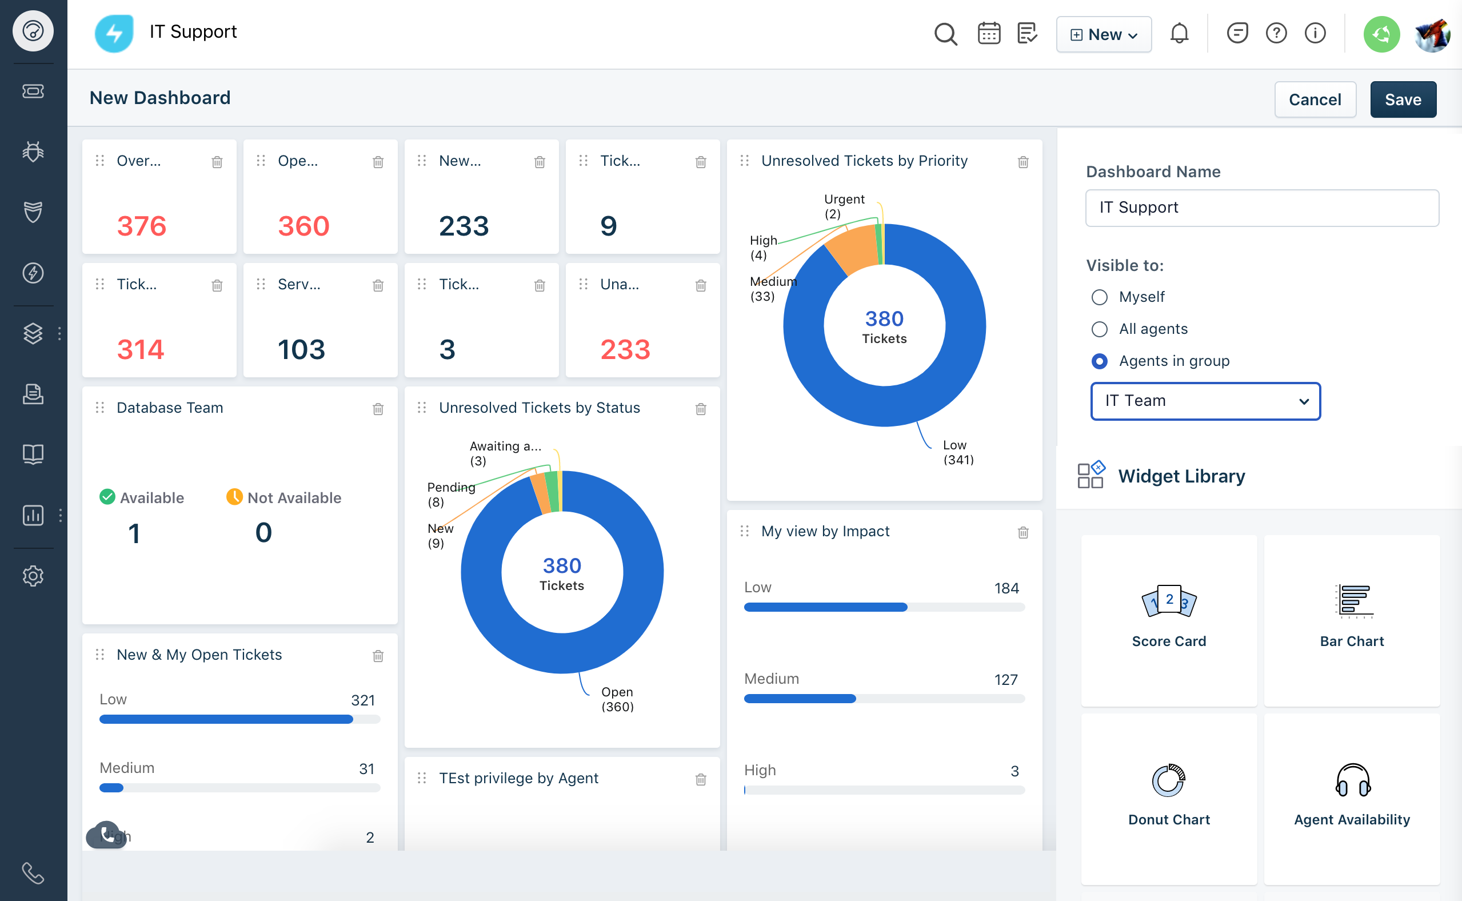
Task: Delete Unresolved Tickets by Priority widget
Action: pos(1022,162)
